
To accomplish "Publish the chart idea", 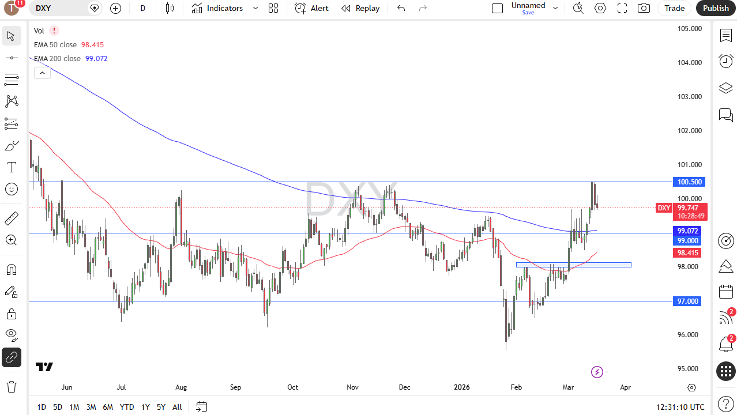I will point(716,8).
